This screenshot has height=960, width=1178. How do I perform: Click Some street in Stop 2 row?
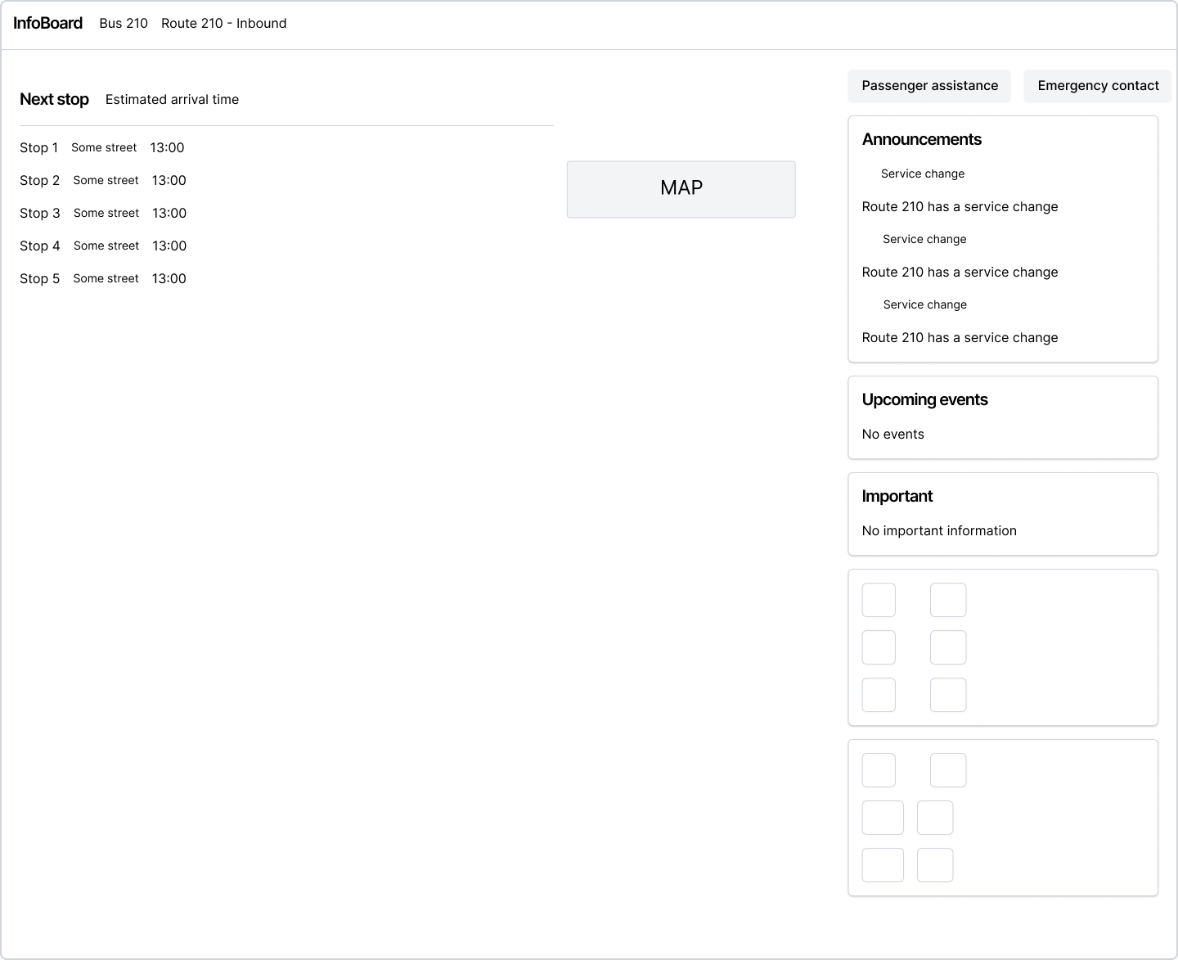pos(106,180)
